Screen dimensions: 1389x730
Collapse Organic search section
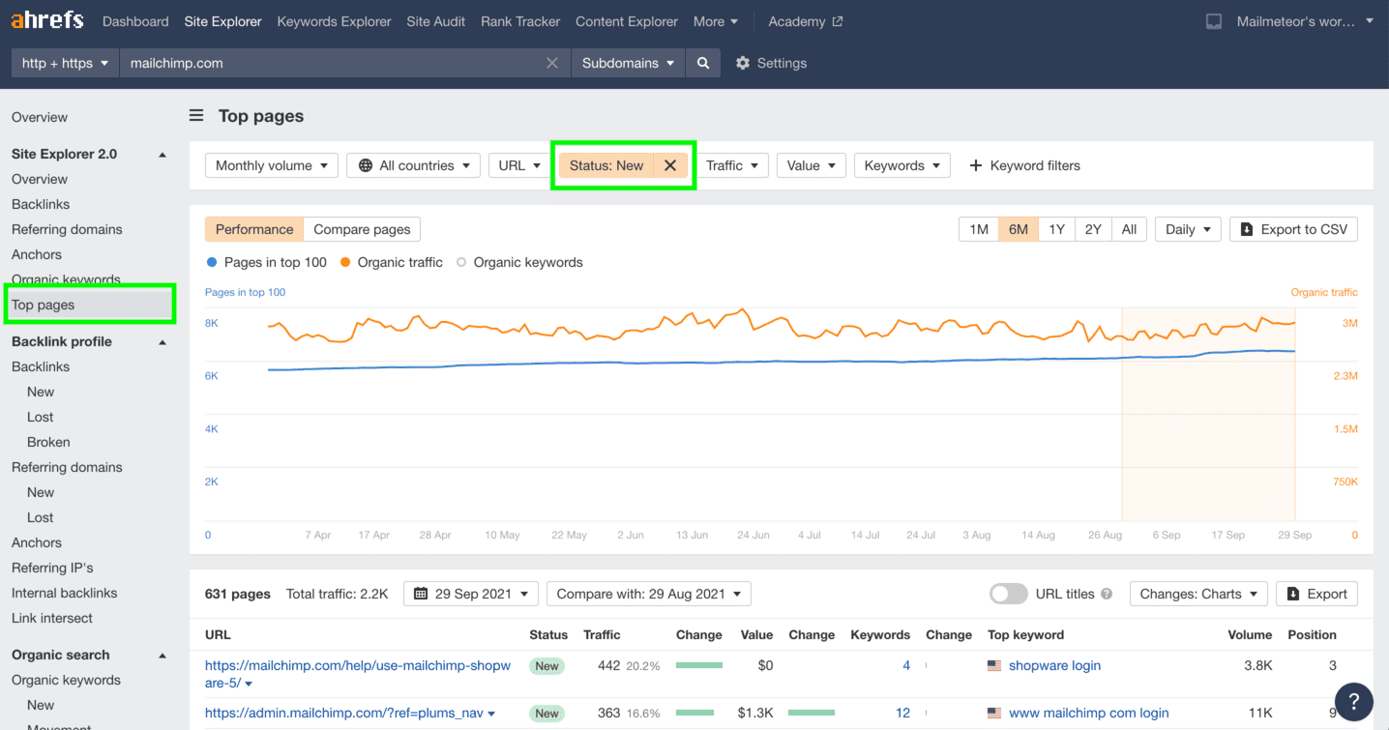click(163, 656)
